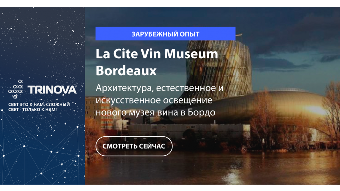The height and width of the screenshot is (191, 340).
Task: Click the 'Свет это к нам' tagline
Action: [39, 107]
